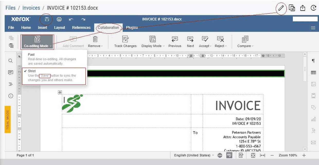
Task: Open the Search panel from the left sidebar
Action: point(11,61)
